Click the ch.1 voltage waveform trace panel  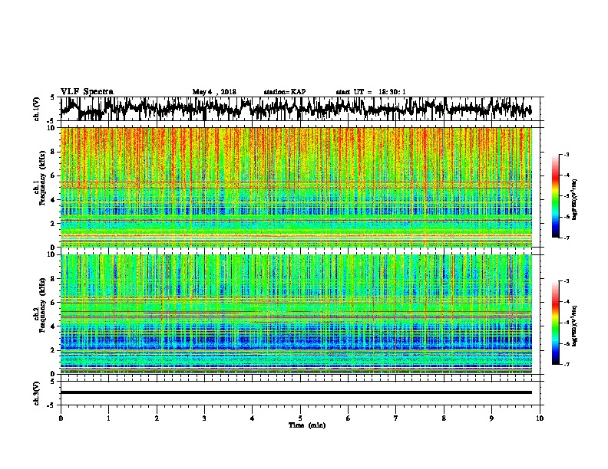click(x=299, y=109)
